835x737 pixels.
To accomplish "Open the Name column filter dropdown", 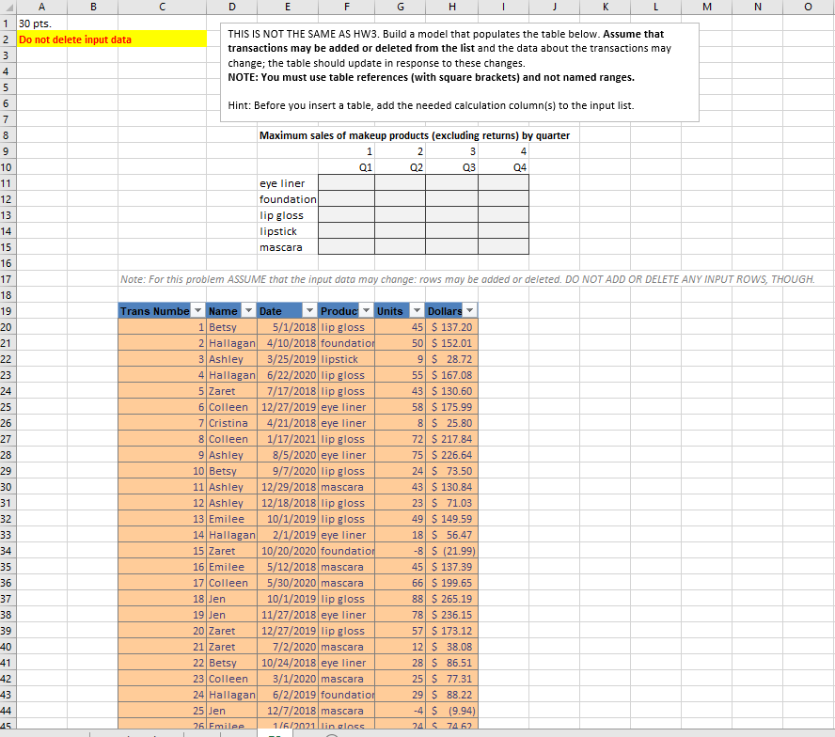I will coord(248,310).
